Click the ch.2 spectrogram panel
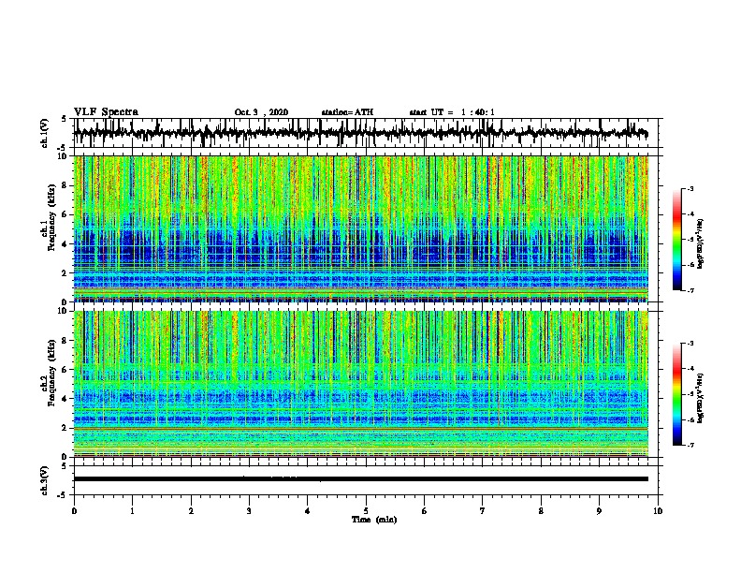Image resolution: width=741 pixels, height=573 pixels. 360,384
